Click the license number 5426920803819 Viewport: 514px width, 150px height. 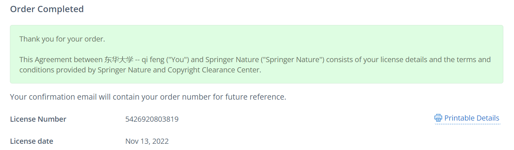point(152,119)
